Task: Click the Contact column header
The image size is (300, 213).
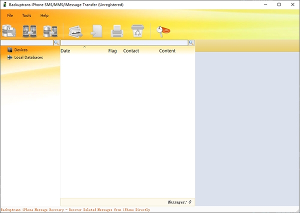Action: coord(131,51)
